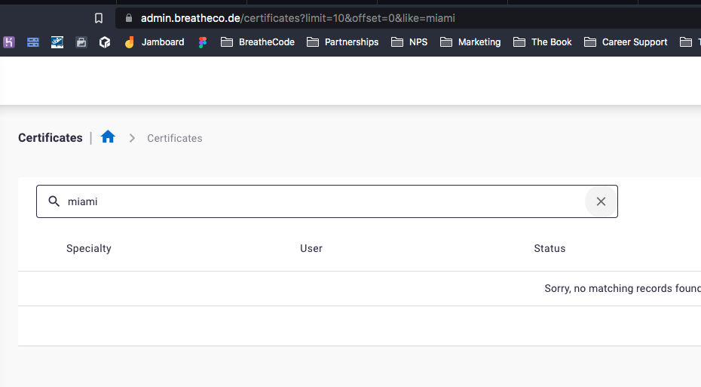Click the 'Sorry, no matching records' message
The height and width of the screenshot is (387, 701).
pos(623,289)
